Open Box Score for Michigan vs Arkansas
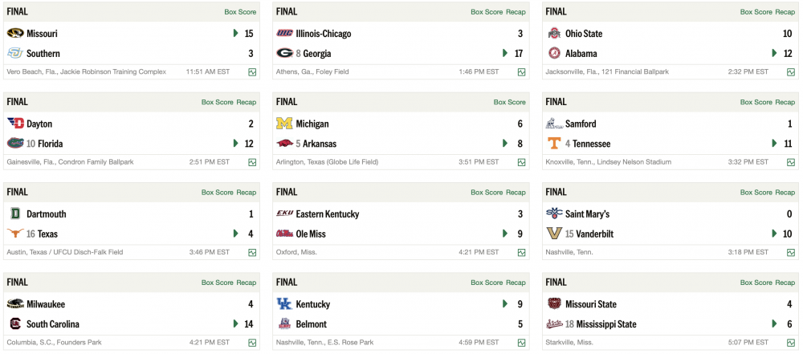Screen dimensions: 803x354 510,103
